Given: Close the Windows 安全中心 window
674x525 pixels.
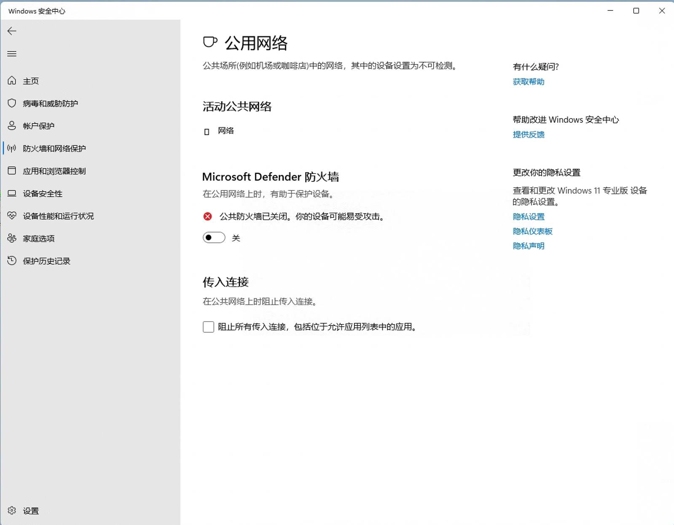Looking at the screenshot, I should pyautogui.click(x=662, y=11).
